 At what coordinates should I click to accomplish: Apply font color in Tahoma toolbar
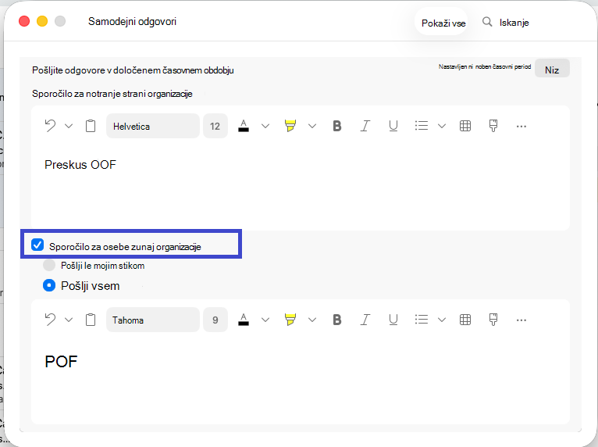click(244, 320)
